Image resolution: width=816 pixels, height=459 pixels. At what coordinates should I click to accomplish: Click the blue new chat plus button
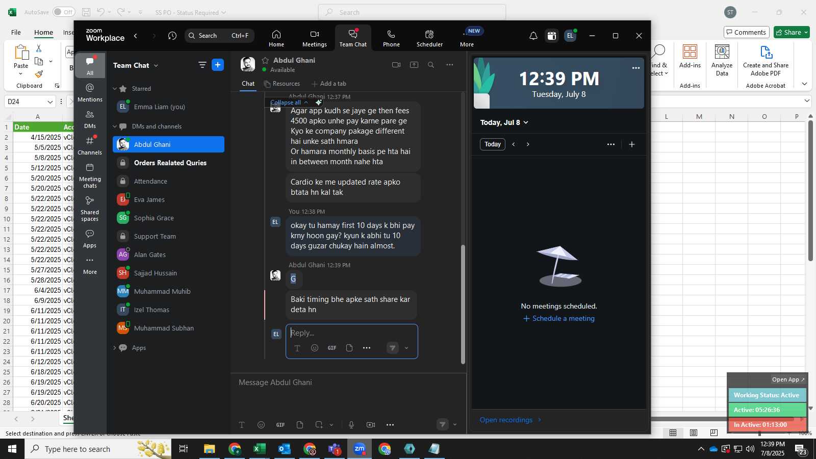point(218,65)
